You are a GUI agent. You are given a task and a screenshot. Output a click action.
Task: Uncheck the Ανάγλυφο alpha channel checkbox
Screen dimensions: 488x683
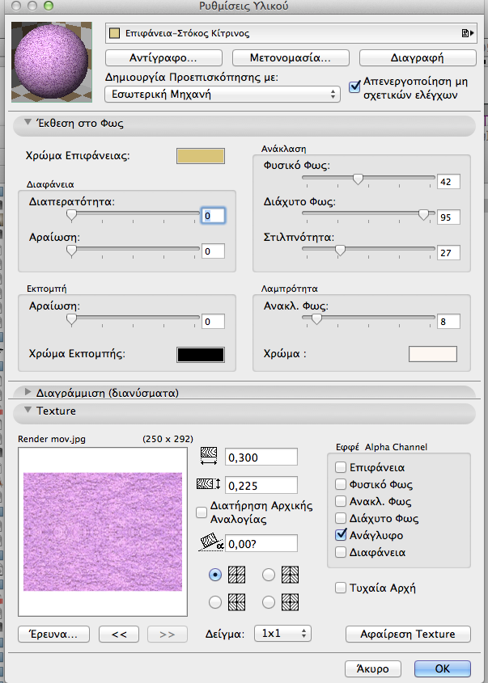coord(342,535)
